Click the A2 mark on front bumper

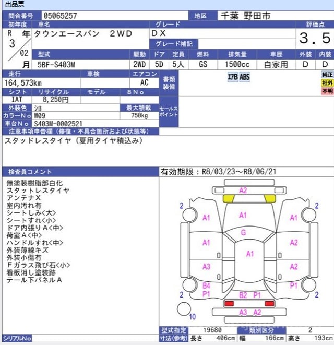click(243, 190)
